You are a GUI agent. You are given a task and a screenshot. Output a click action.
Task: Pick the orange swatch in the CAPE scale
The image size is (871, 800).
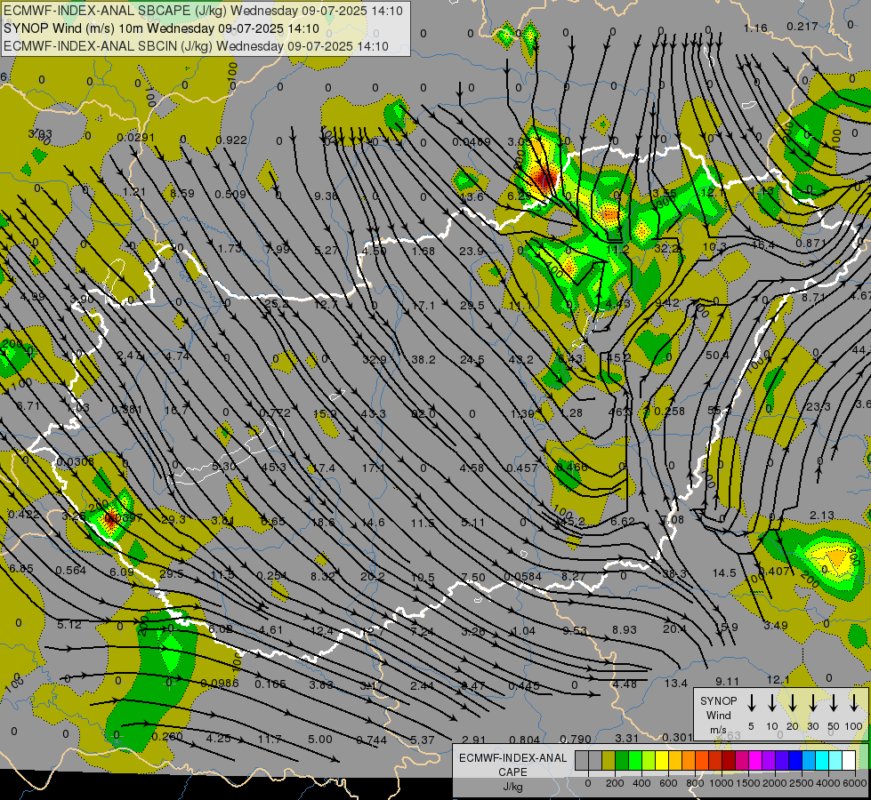pyautogui.click(x=689, y=760)
